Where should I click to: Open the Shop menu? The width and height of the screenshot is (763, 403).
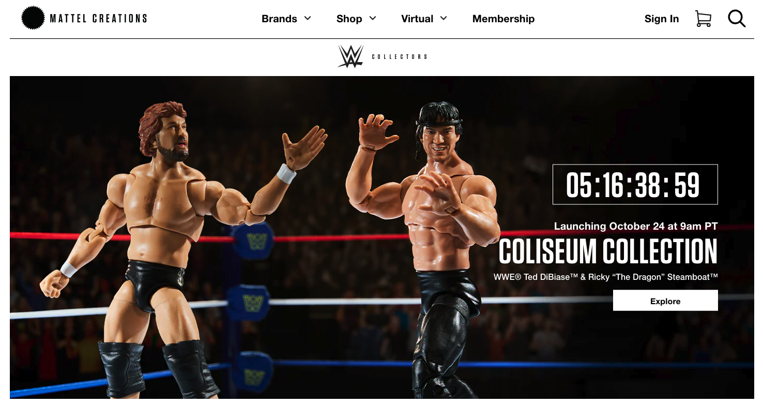point(349,19)
